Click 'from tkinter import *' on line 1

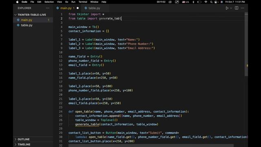(x=86, y=14)
